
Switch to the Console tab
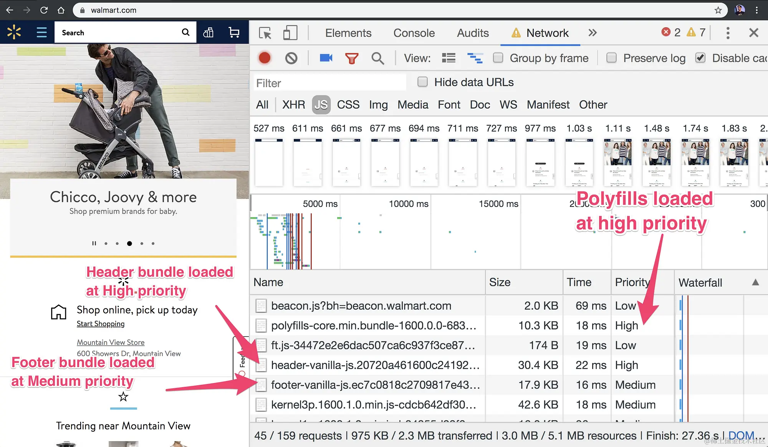[414, 33]
